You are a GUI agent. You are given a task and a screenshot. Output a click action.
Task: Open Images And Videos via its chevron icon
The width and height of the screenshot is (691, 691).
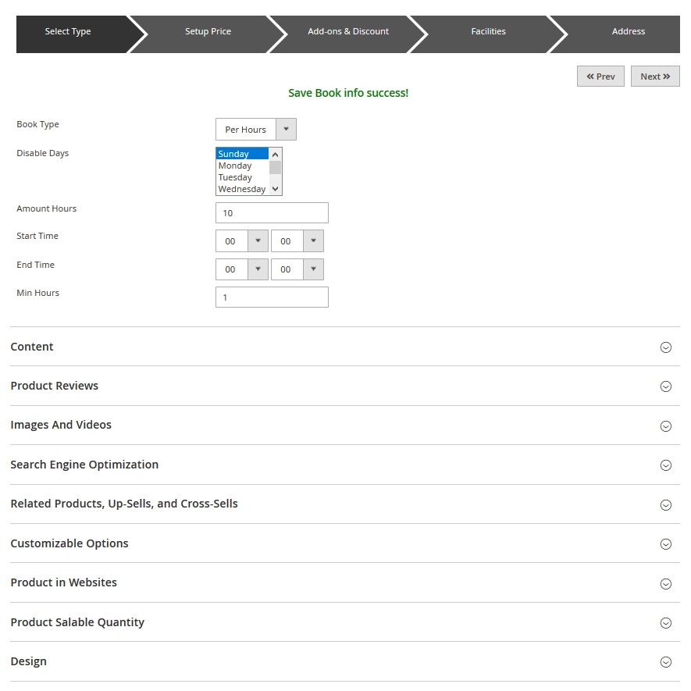click(x=665, y=426)
